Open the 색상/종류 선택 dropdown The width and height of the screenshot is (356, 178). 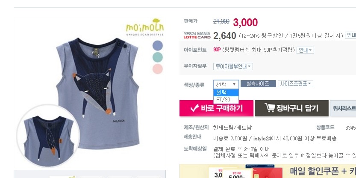(226, 85)
